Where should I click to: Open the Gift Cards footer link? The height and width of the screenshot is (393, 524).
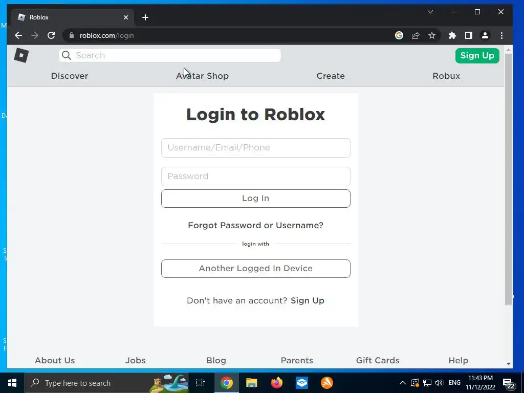[x=378, y=361]
